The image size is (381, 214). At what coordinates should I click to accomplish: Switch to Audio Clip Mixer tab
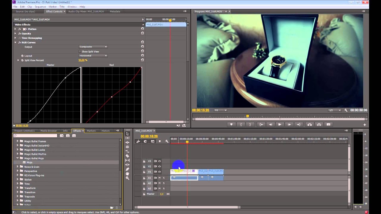tap(86, 11)
